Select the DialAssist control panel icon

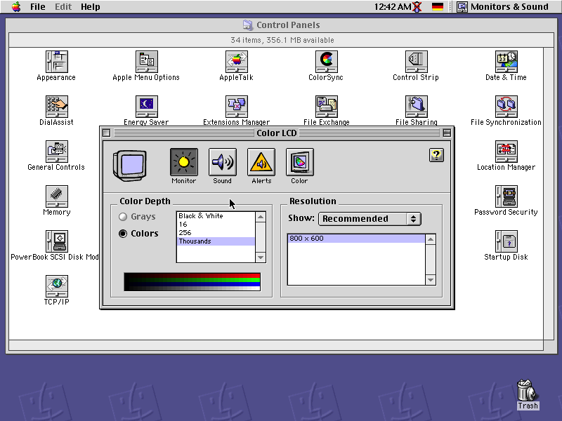click(57, 107)
